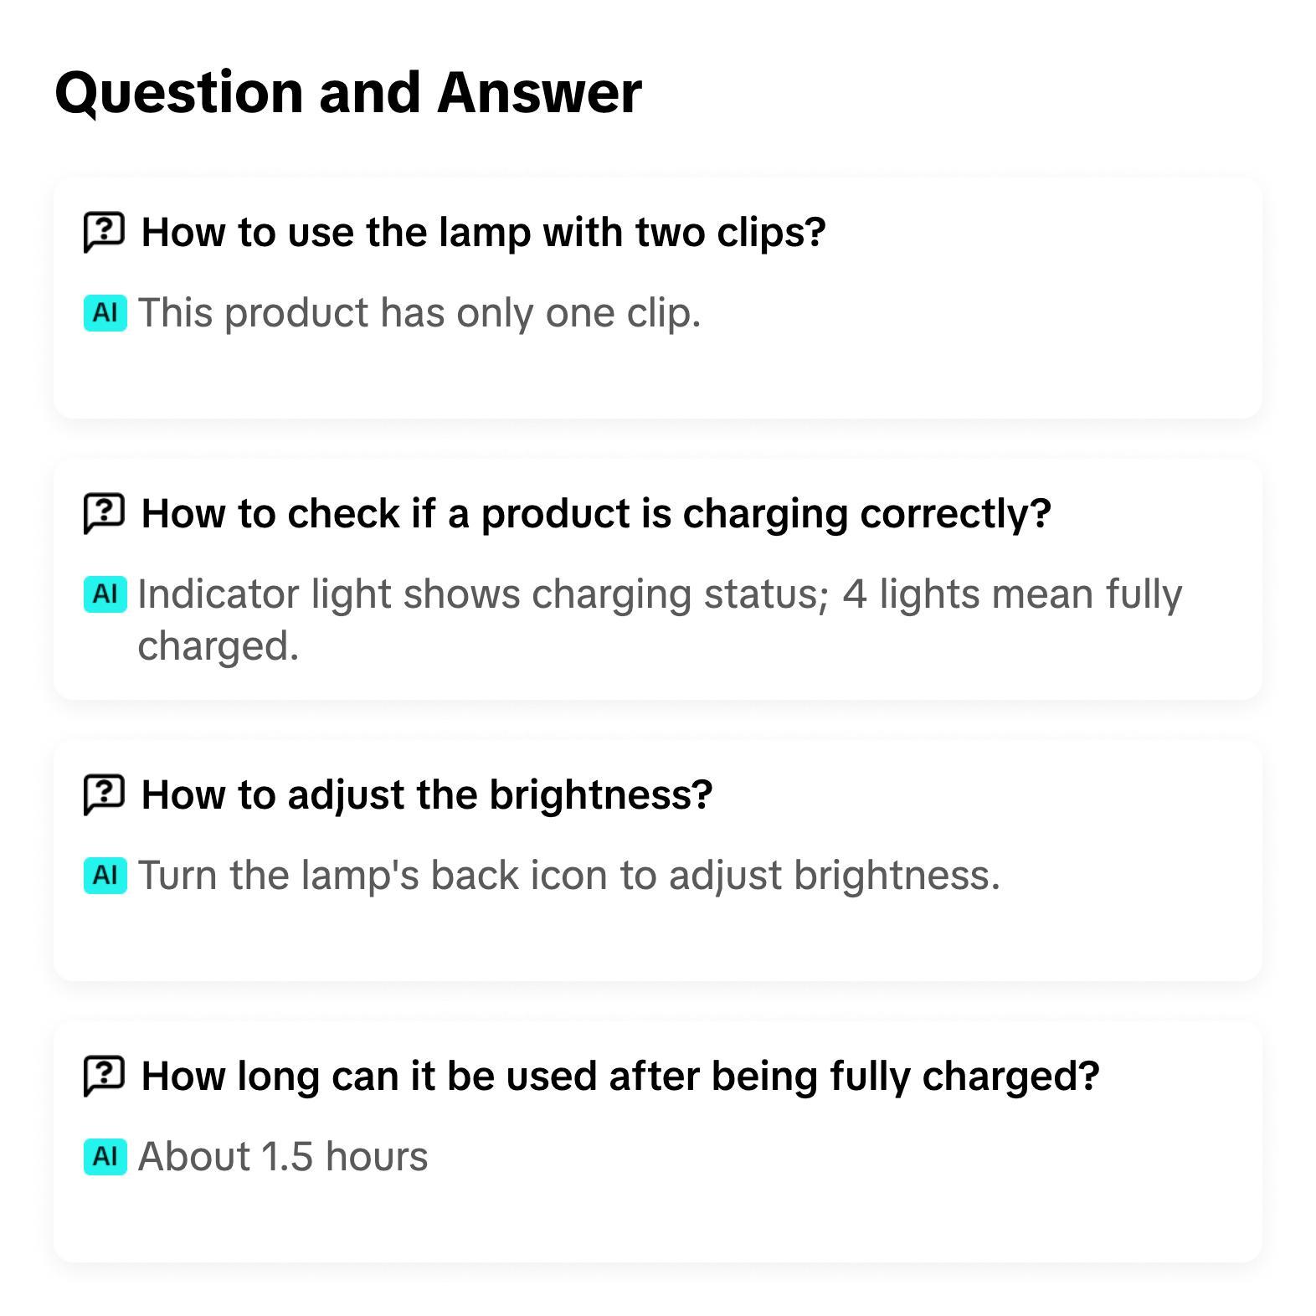Image resolution: width=1316 pixels, height=1316 pixels.
Task: Click the AI badge next to the 1.5 hours answer
Action: [x=104, y=1156]
